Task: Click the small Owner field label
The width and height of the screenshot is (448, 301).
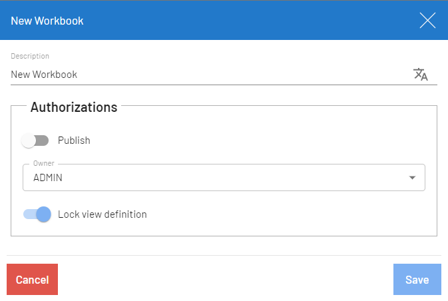Action: point(44,164)
